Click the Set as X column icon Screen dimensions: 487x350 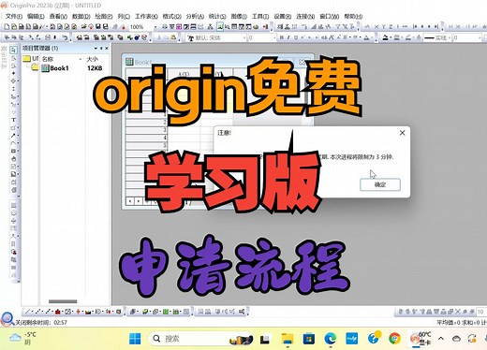376,27
